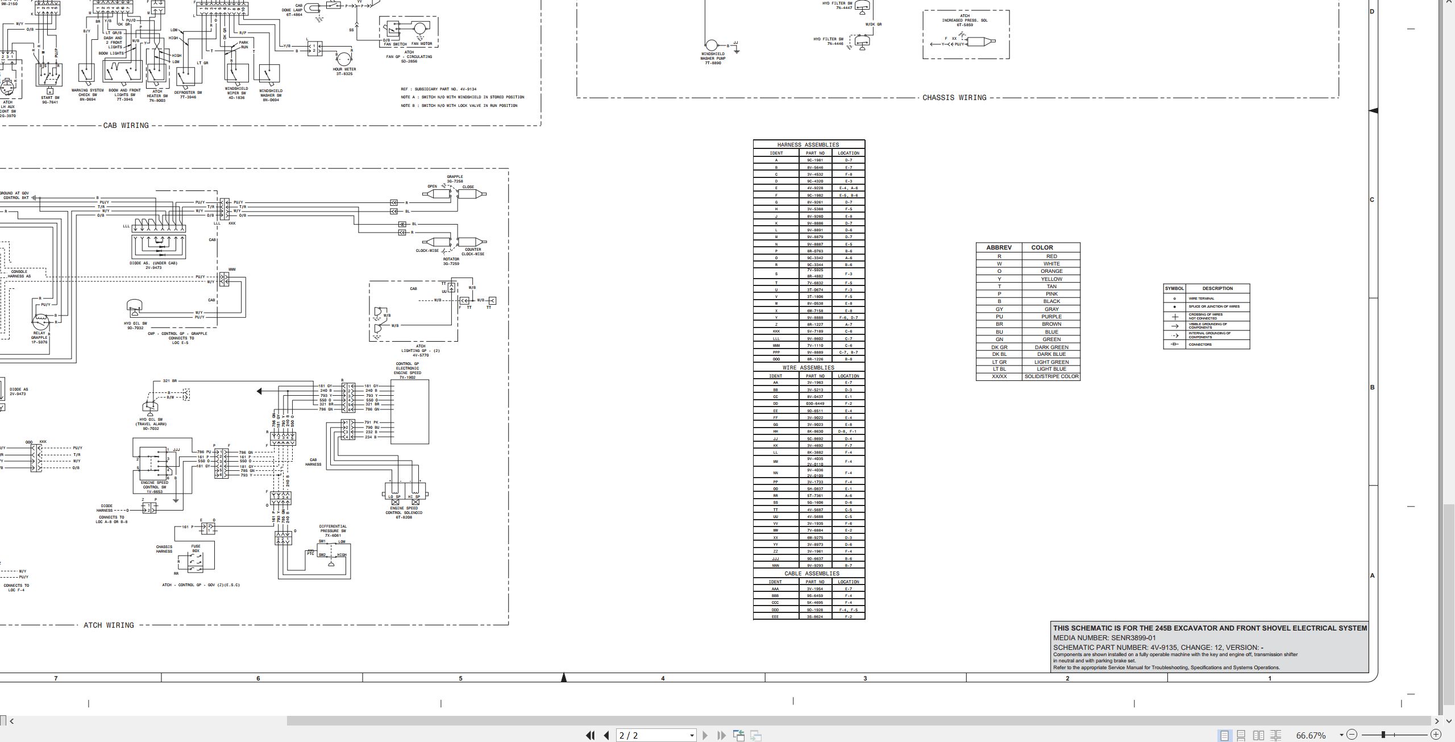This screenshot has height=742, width=1455.
Task: Click the LIGHT BLUE color row
Action: tap(1028, 369)
